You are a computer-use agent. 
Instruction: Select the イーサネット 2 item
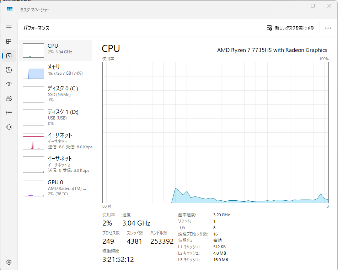coord(55,165)
